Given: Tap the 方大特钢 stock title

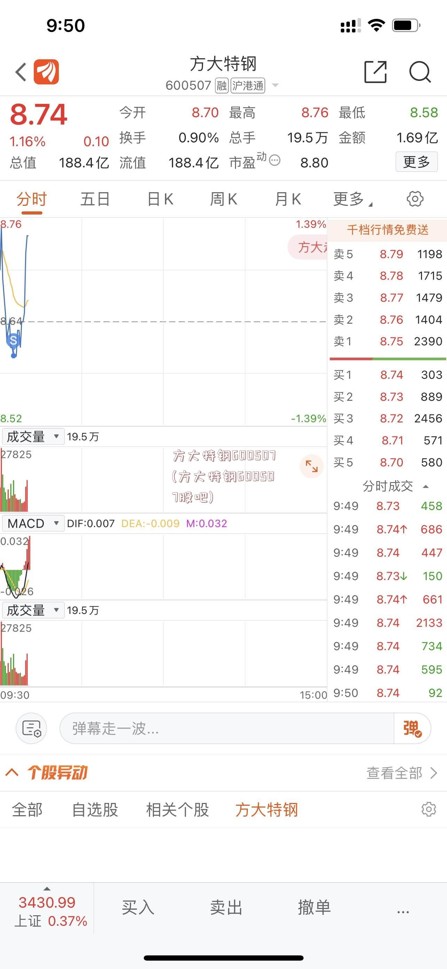Looking at the screenshot, I should click(223, 63).
